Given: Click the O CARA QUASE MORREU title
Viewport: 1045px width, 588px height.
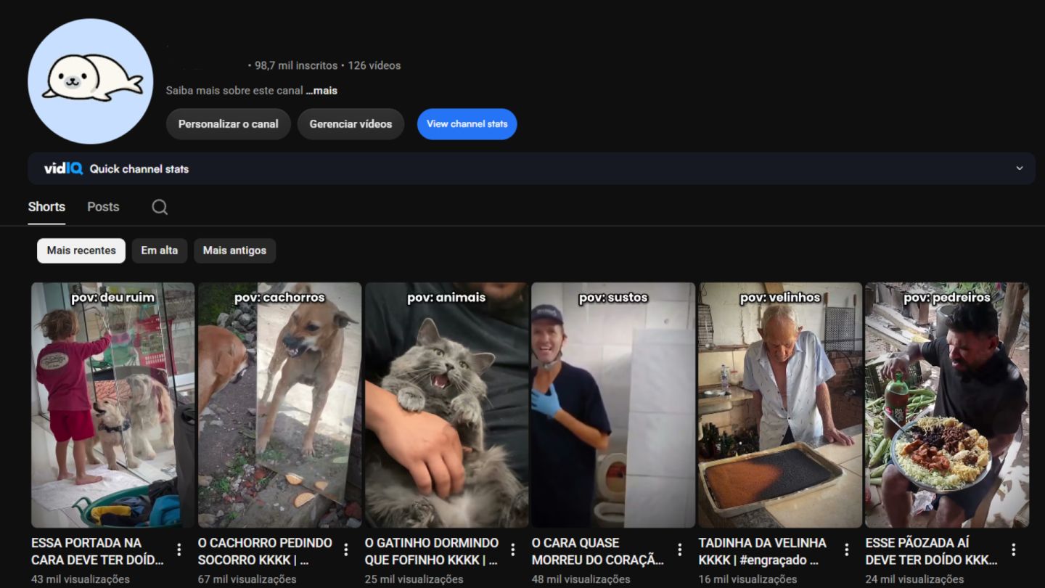Looking at the screenshot, I should (x=598, y=551).
